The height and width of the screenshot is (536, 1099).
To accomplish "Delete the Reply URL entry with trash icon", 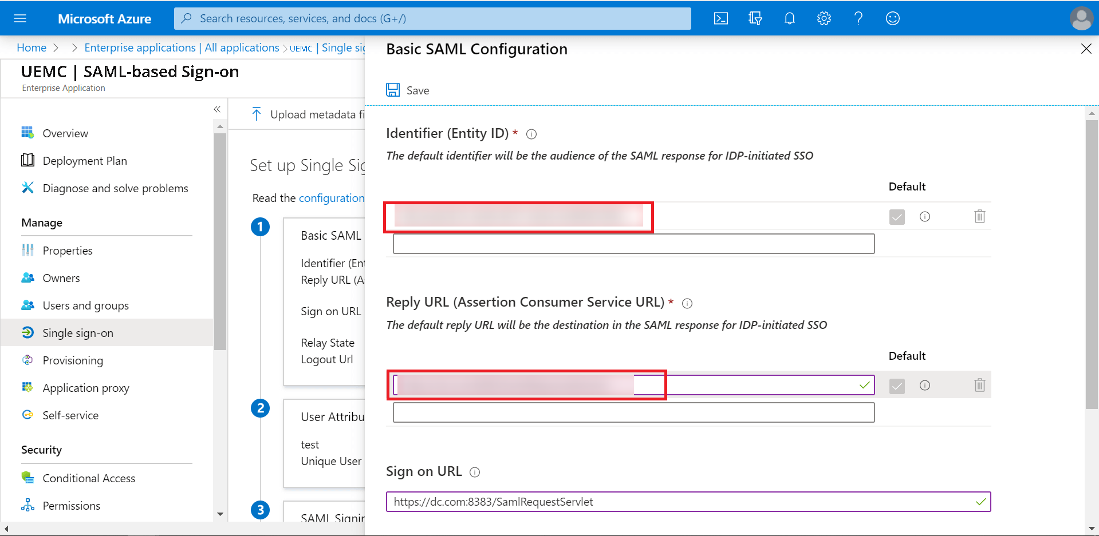I will [980, 385].
